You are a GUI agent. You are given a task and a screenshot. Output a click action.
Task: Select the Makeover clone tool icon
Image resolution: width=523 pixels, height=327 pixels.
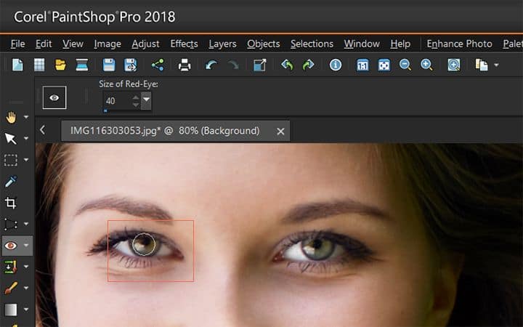10,267
